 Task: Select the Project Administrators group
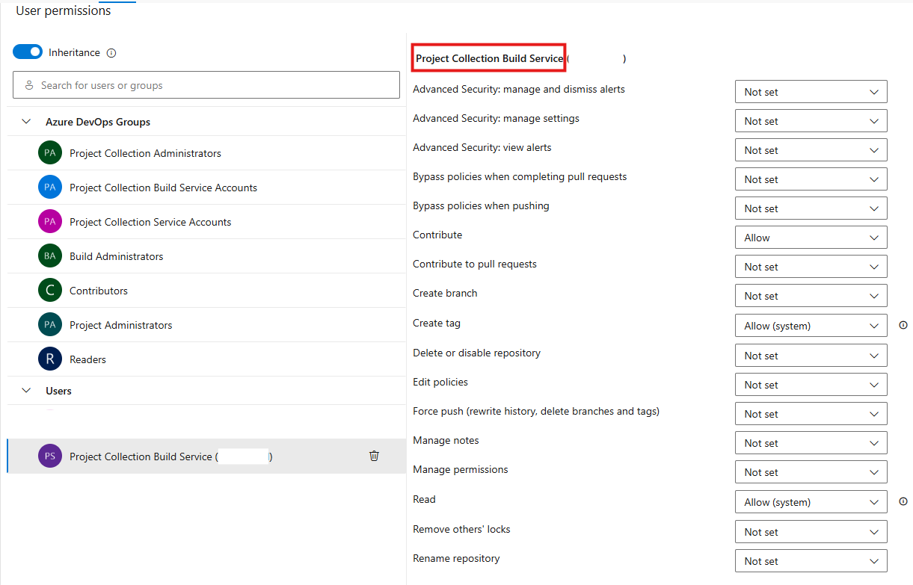(206, 325)
